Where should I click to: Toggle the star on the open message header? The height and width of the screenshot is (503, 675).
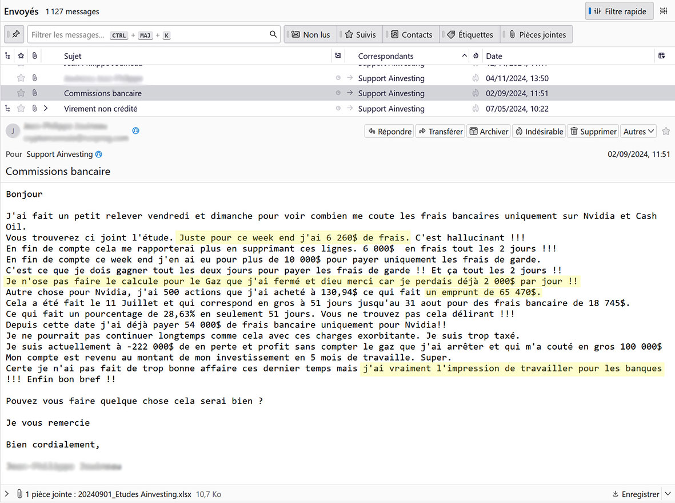tap(665, 132)
